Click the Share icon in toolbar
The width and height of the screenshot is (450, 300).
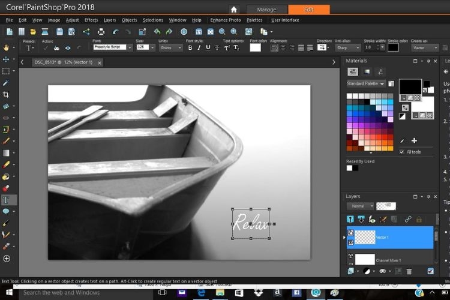(x=86, y=32)
